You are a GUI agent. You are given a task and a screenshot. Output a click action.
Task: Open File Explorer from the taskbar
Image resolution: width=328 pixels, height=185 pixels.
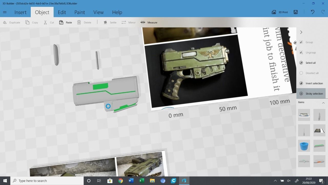click(152, 181)
